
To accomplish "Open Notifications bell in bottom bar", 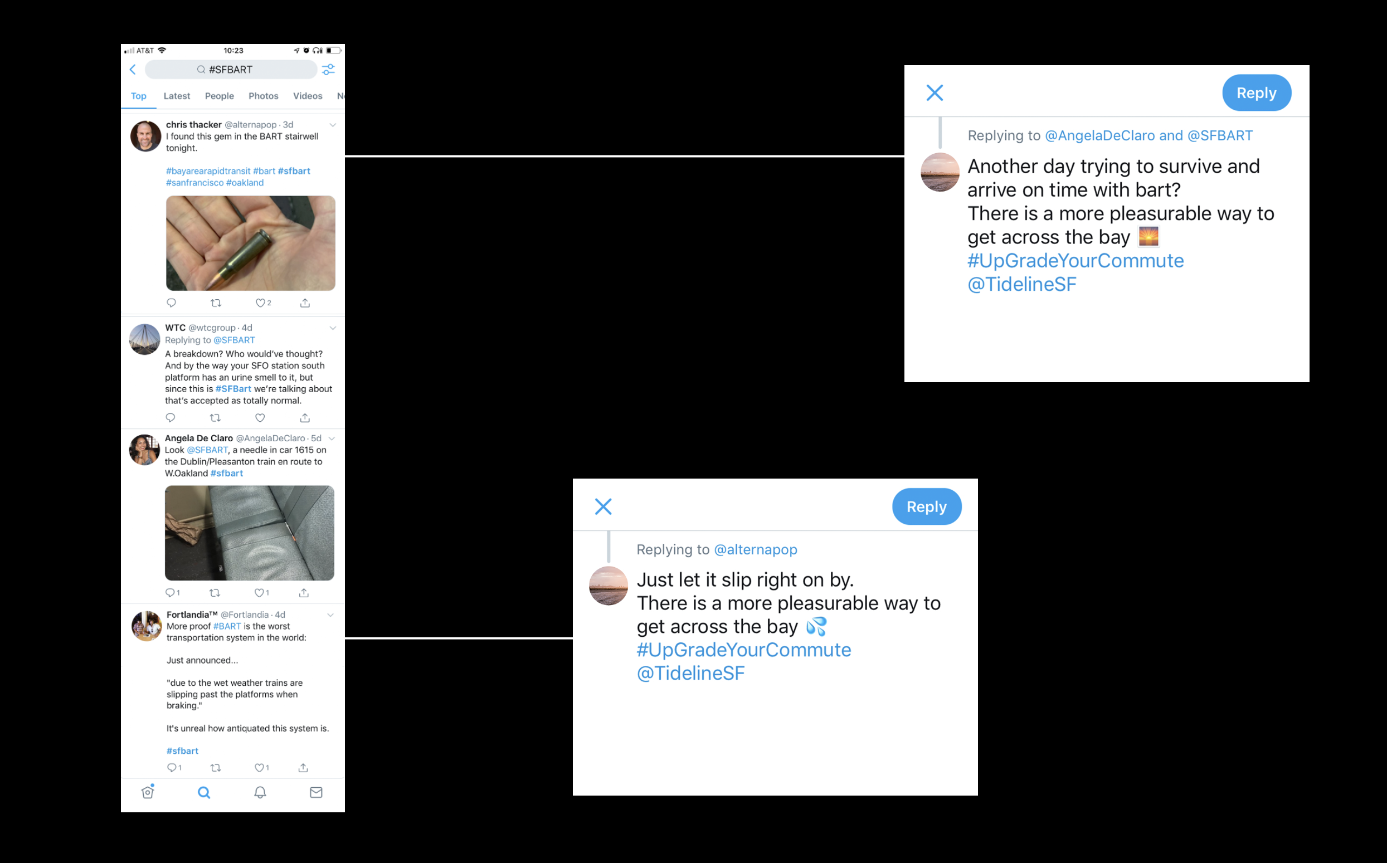I will 260,792.
